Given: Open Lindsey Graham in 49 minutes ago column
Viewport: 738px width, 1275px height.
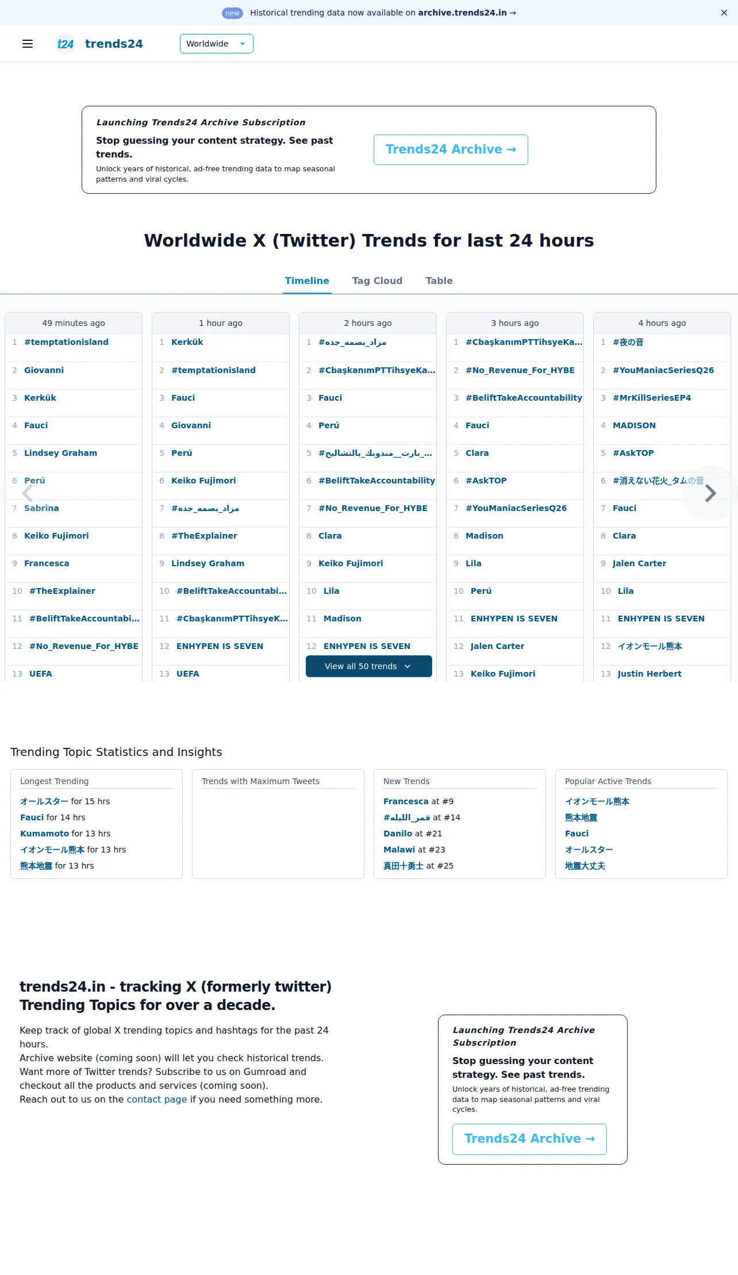Looking at the screenshot, I should [60, 453].
